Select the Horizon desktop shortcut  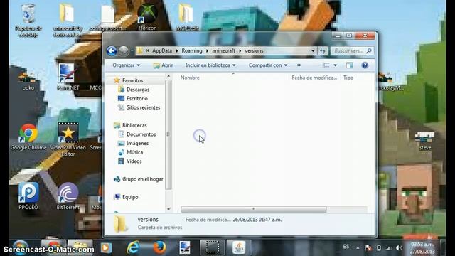[x=147, y=17]
